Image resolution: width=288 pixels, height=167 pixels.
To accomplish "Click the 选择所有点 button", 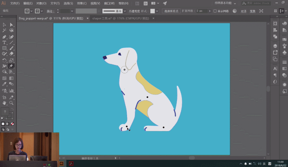I will point(171,11).
